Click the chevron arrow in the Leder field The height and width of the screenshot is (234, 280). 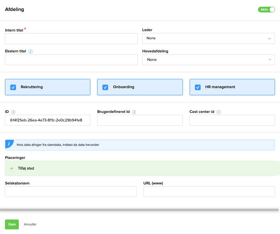269,39
